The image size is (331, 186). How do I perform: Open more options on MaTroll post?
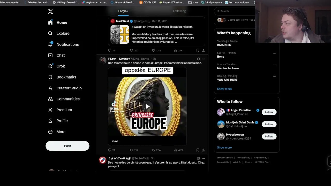[x=203, y=158]
